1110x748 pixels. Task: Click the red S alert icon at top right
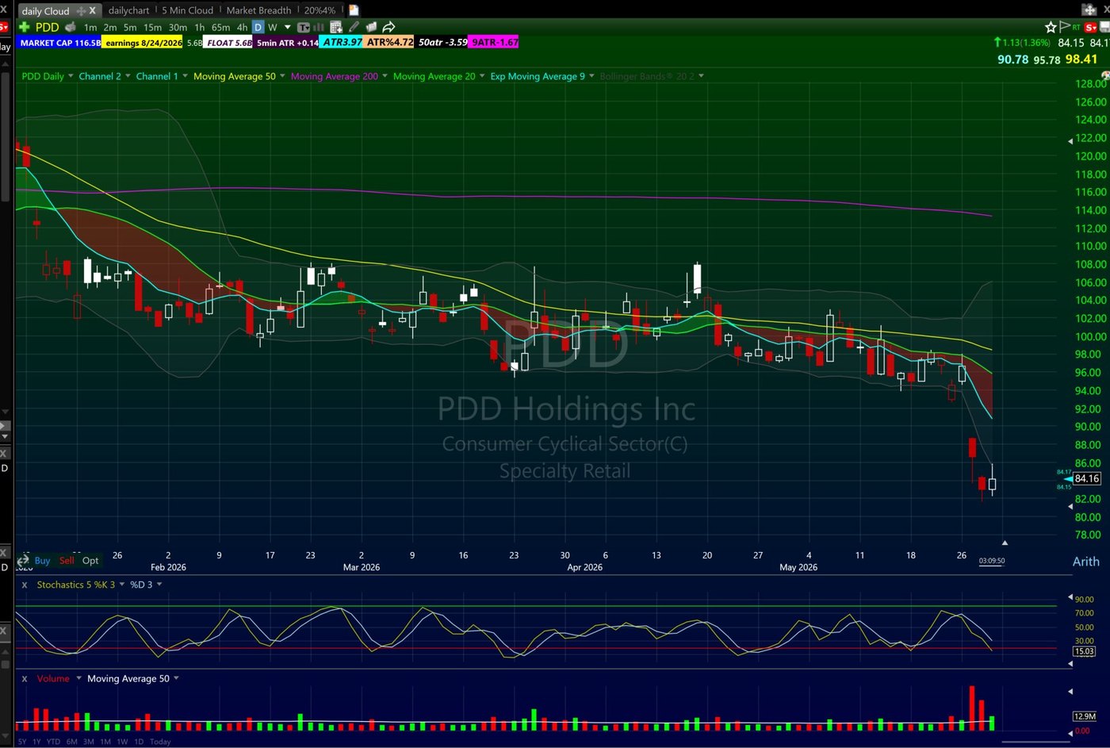pos(1091,27)
